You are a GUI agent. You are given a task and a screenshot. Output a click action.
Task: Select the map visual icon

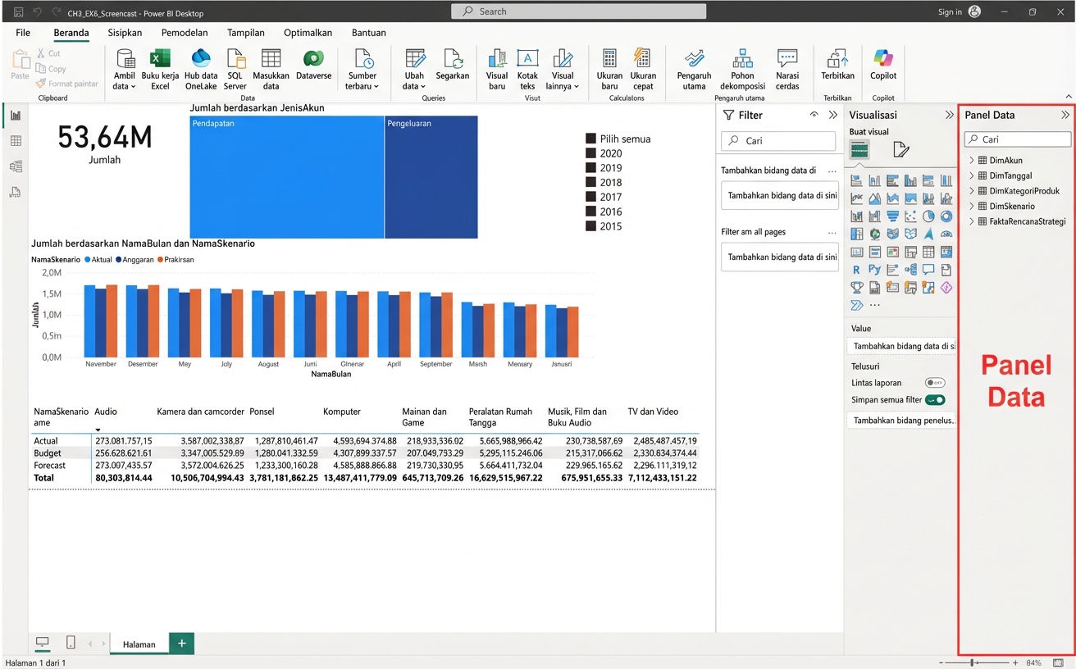(x=874, y=234)
